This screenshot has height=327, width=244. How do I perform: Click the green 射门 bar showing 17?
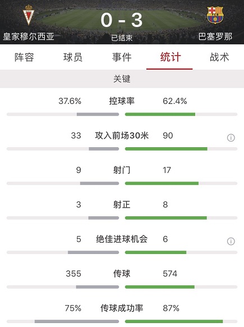pyautogui.click(x=162, y=183)
